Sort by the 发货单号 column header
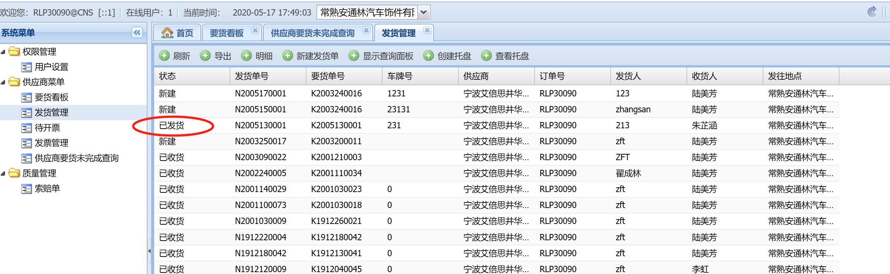This screenshot has width=890, height=274. click(268, 76)
